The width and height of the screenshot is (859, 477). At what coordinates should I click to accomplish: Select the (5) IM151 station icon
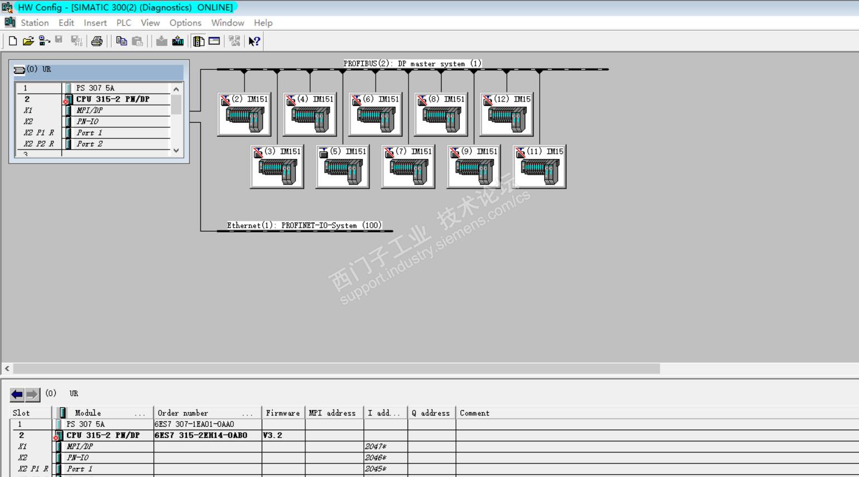[x=343, y=167]
